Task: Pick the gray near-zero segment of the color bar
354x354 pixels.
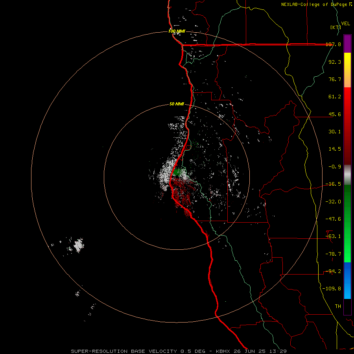Action: point(347,175)
